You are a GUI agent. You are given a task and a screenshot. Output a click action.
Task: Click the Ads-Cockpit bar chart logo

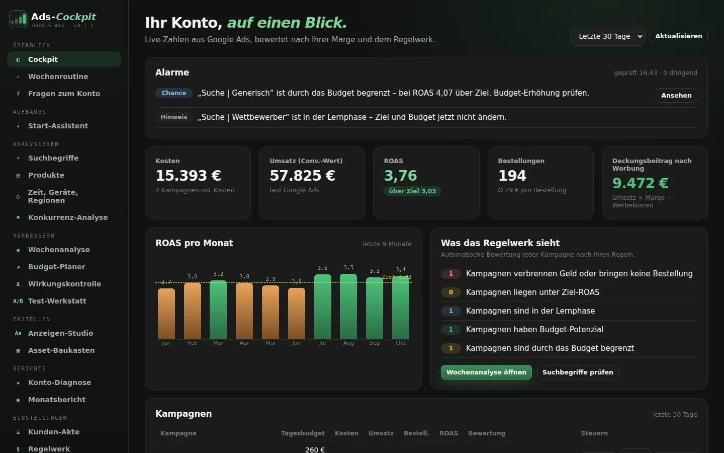coord(18,19)
